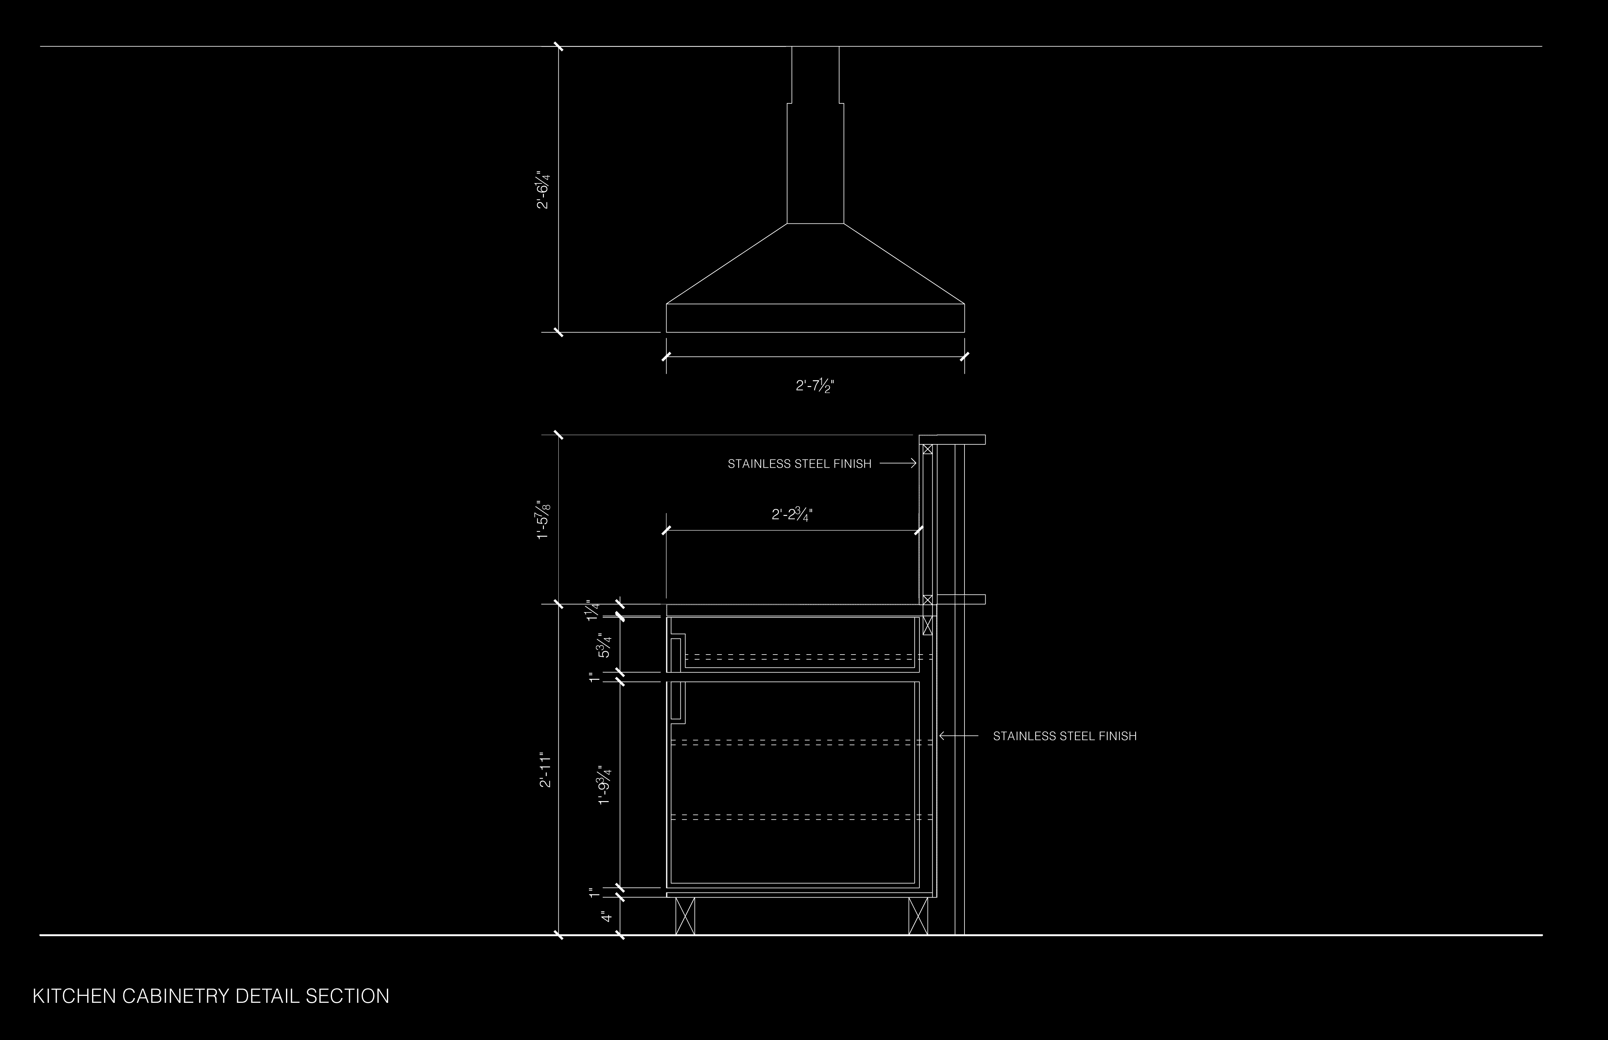Select the 2'-6¼" hood height dimension
Screen dimensions: 1608x1040
(x=543, y=190)
